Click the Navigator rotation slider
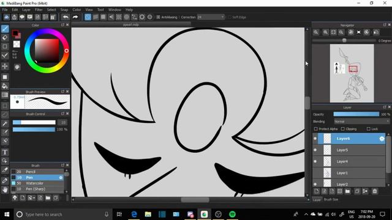392x220 pixels. (344, 40)
